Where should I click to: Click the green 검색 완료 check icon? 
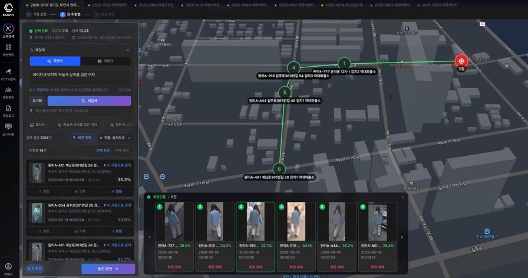[x=31, y=31]
